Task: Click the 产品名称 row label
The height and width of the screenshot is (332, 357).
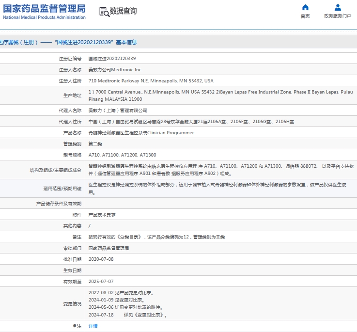Action: 72,133
